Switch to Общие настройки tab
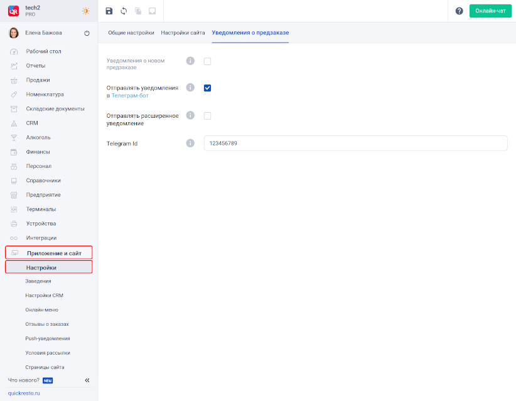The width and height of the screenshot is (516, 401). click(x=131, y=33)
